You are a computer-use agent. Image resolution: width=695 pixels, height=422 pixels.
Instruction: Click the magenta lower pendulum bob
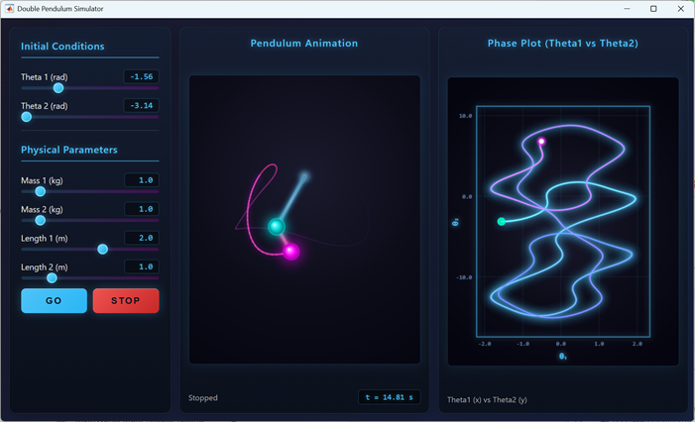(291, 252)
